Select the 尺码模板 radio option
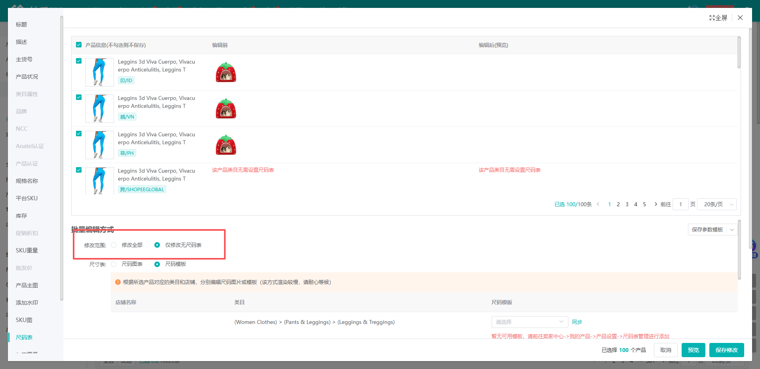This screenshot has height=369, width=760. [157, 264]
